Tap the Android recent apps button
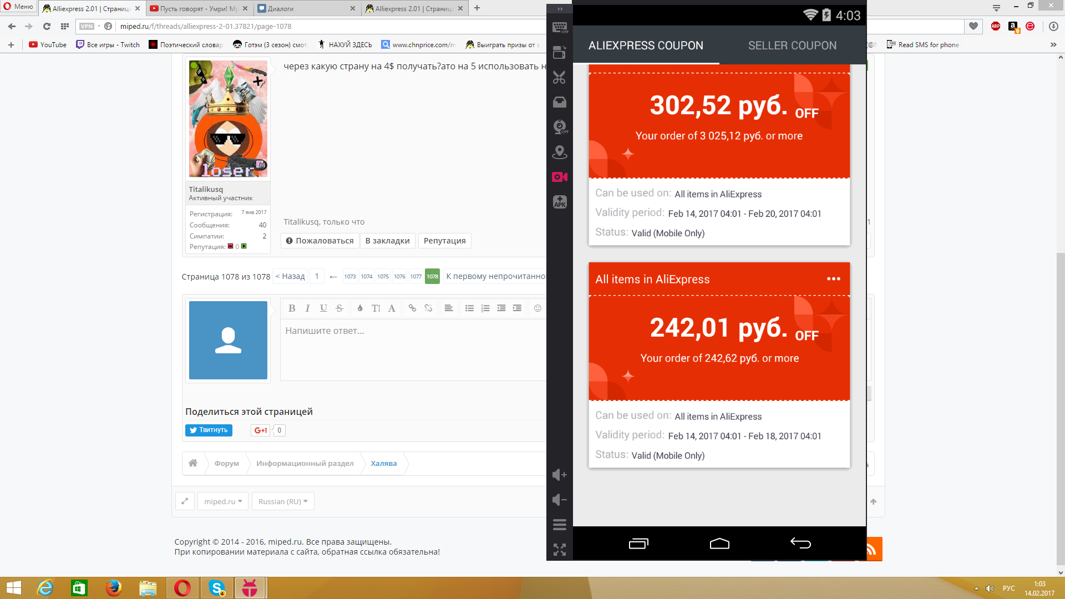The width and height of the screenshot is (1065, 599). click(x=638, y=544)
